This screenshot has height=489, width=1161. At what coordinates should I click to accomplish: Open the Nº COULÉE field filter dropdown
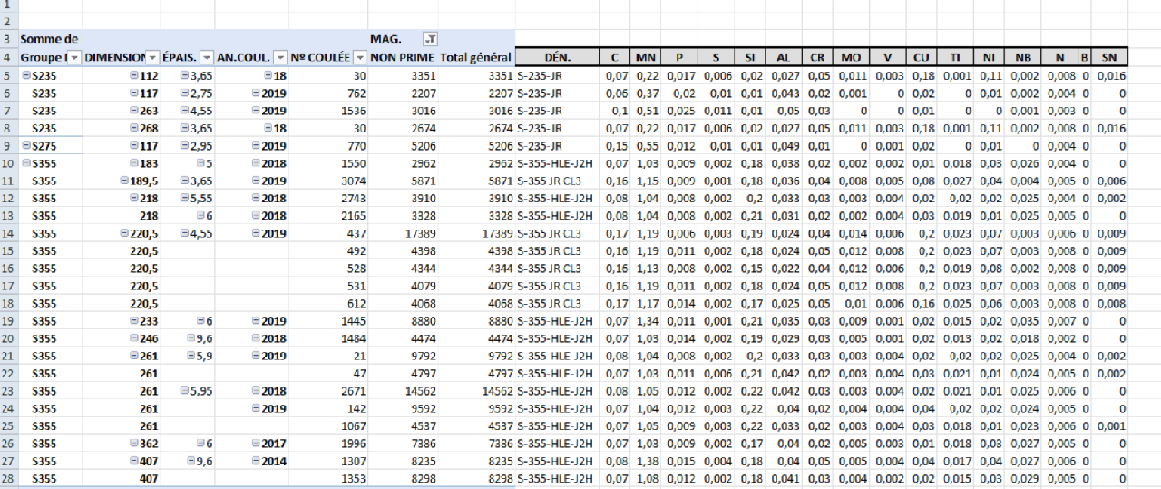(360, 57)
